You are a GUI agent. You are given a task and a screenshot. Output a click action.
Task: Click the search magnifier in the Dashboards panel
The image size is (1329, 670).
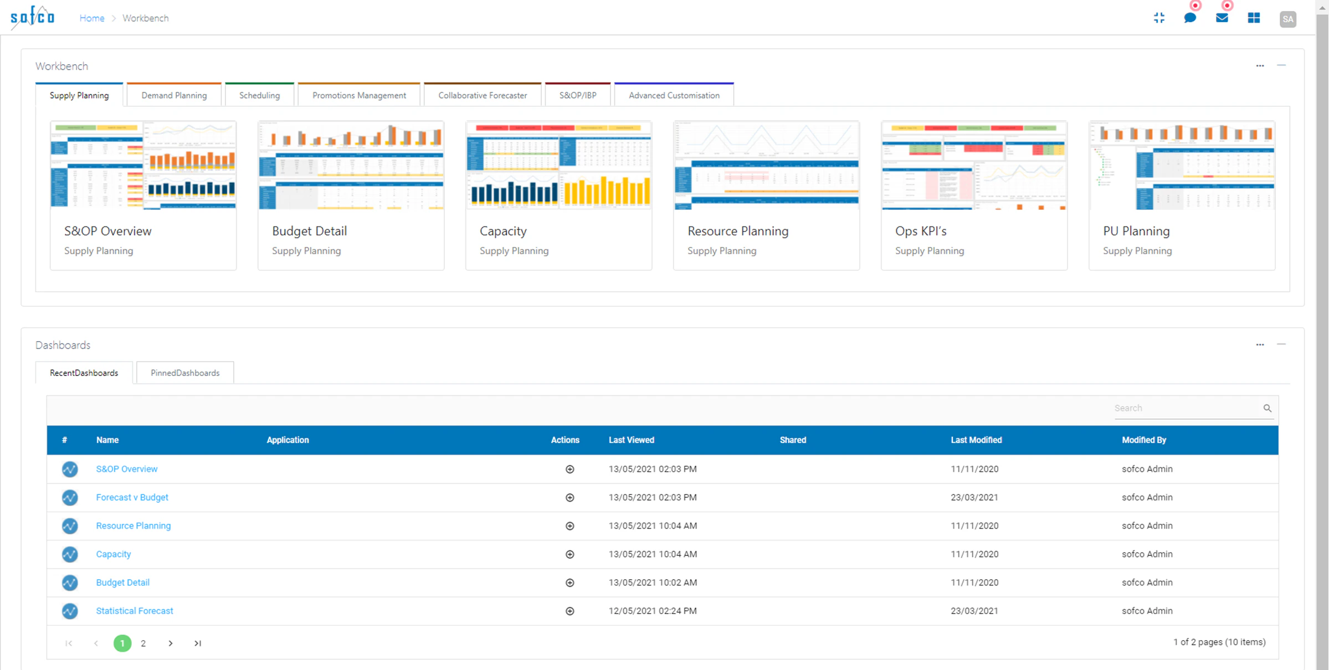click(x=1268, y=408)
